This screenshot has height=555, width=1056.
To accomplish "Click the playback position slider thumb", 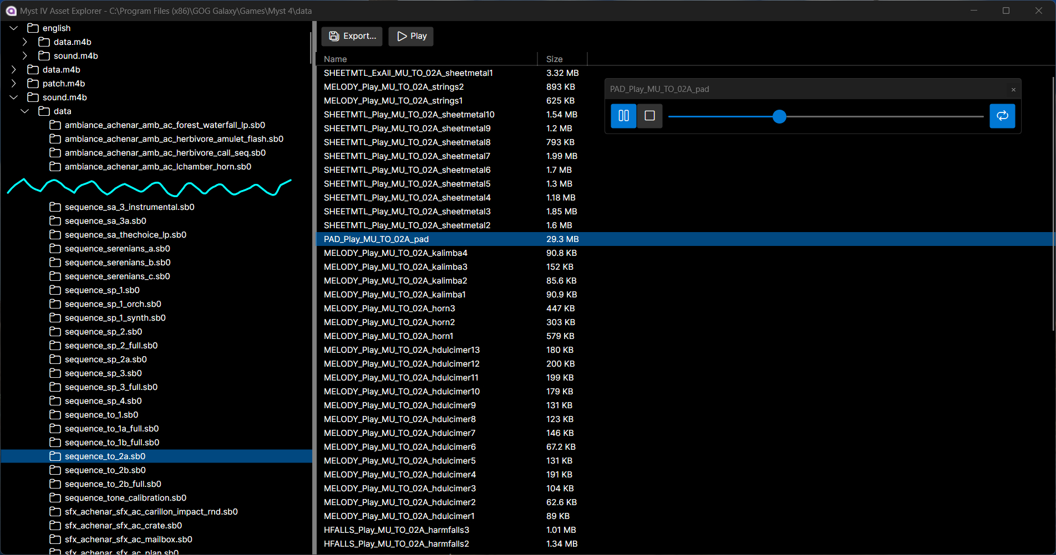I will [x=779, y=116].
